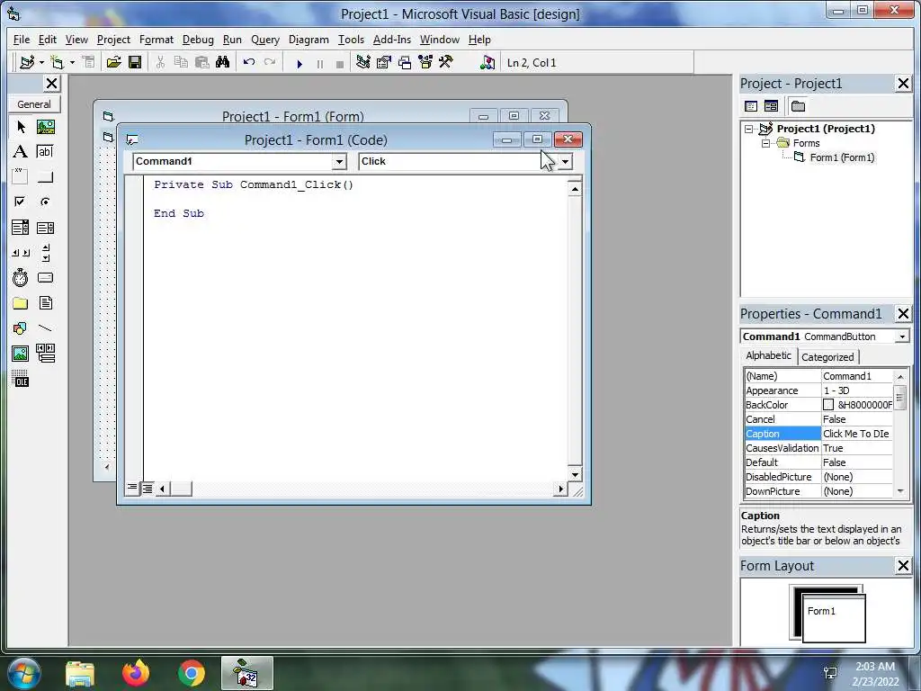Click View Object in Project panel
This screenshot has height=691, width=921.
point(771,106)
